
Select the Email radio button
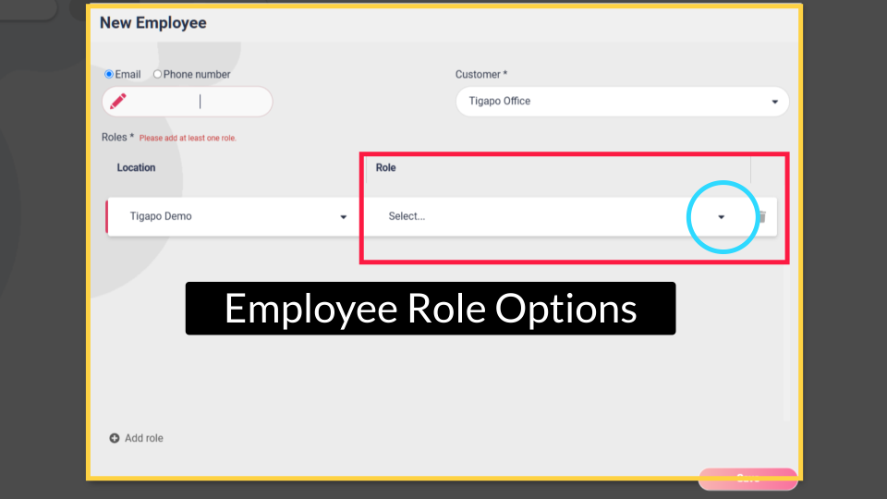[109, 74]
